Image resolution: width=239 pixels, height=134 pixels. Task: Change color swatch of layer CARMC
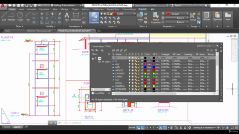point(145,77)
